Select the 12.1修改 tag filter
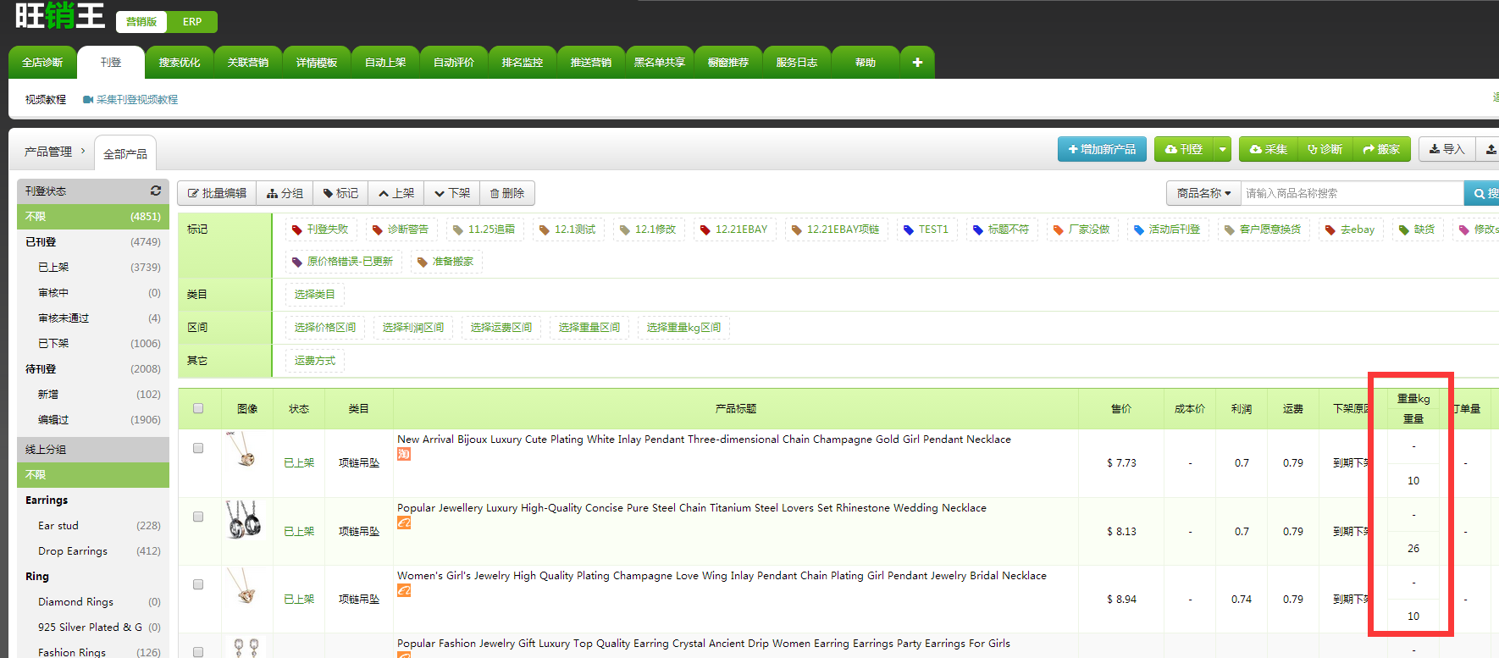1499x658 pixels. click(649, 229)
